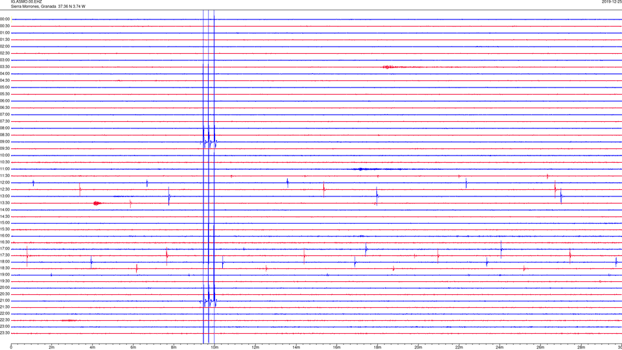The height and width of the screenshot is (350, 622).
Task: Click the 18m tick on the time axis
Action: point(377,347)
